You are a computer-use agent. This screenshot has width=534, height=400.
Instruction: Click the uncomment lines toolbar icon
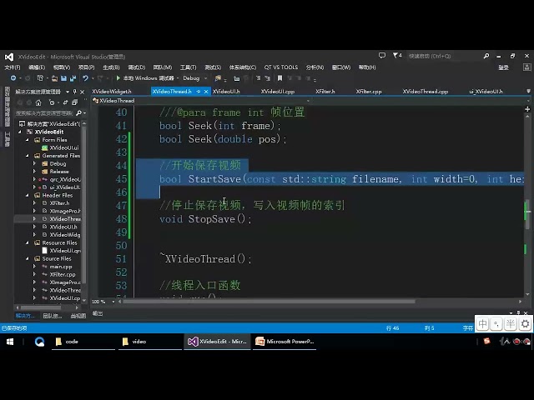[267, 78]
